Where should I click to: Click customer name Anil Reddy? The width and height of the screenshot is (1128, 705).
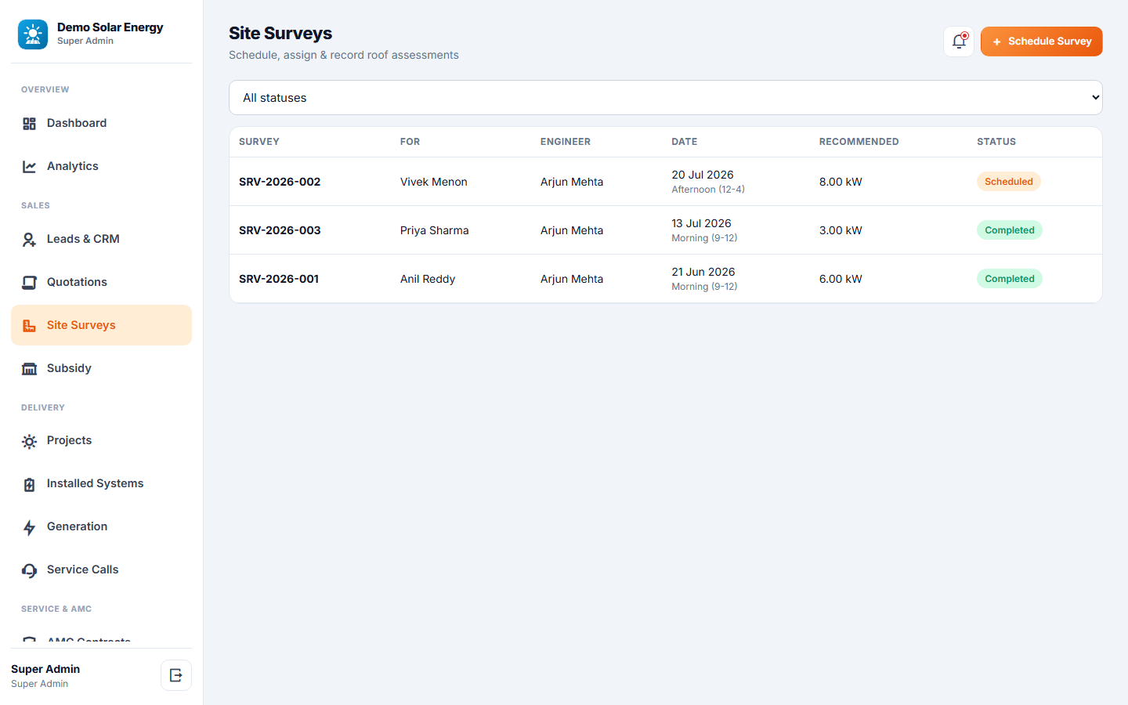coord(428,279)
